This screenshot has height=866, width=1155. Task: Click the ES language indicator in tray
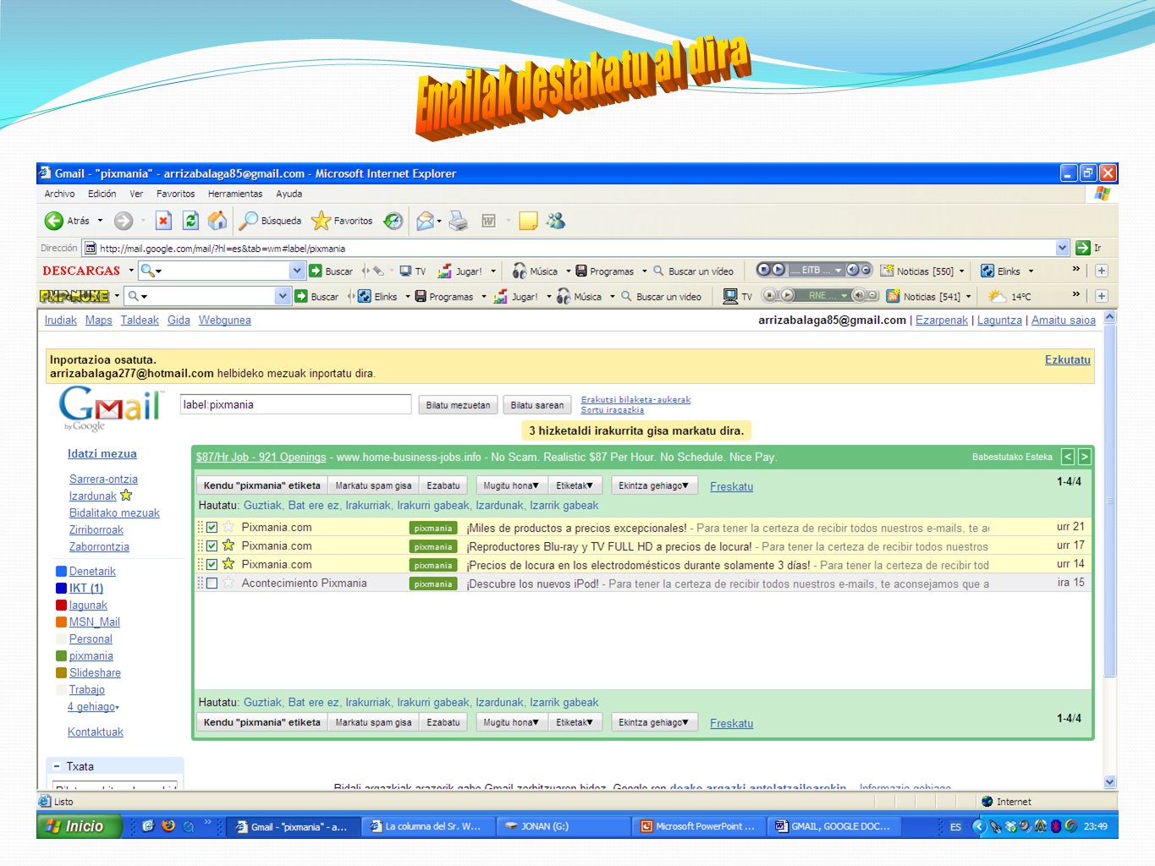(955, 826)
